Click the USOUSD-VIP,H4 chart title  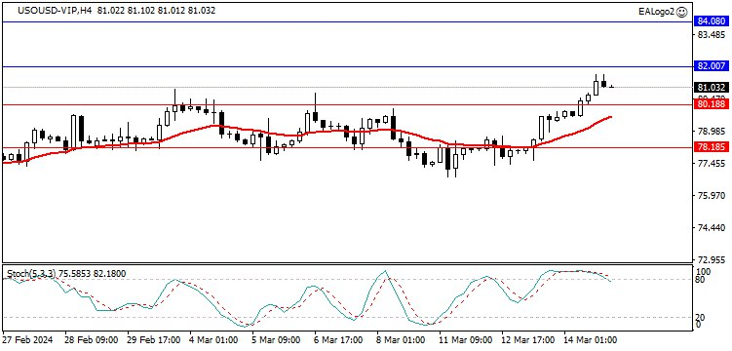[x=55, y=11]
